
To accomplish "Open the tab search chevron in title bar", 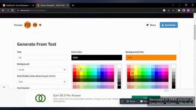I will 173,5.
